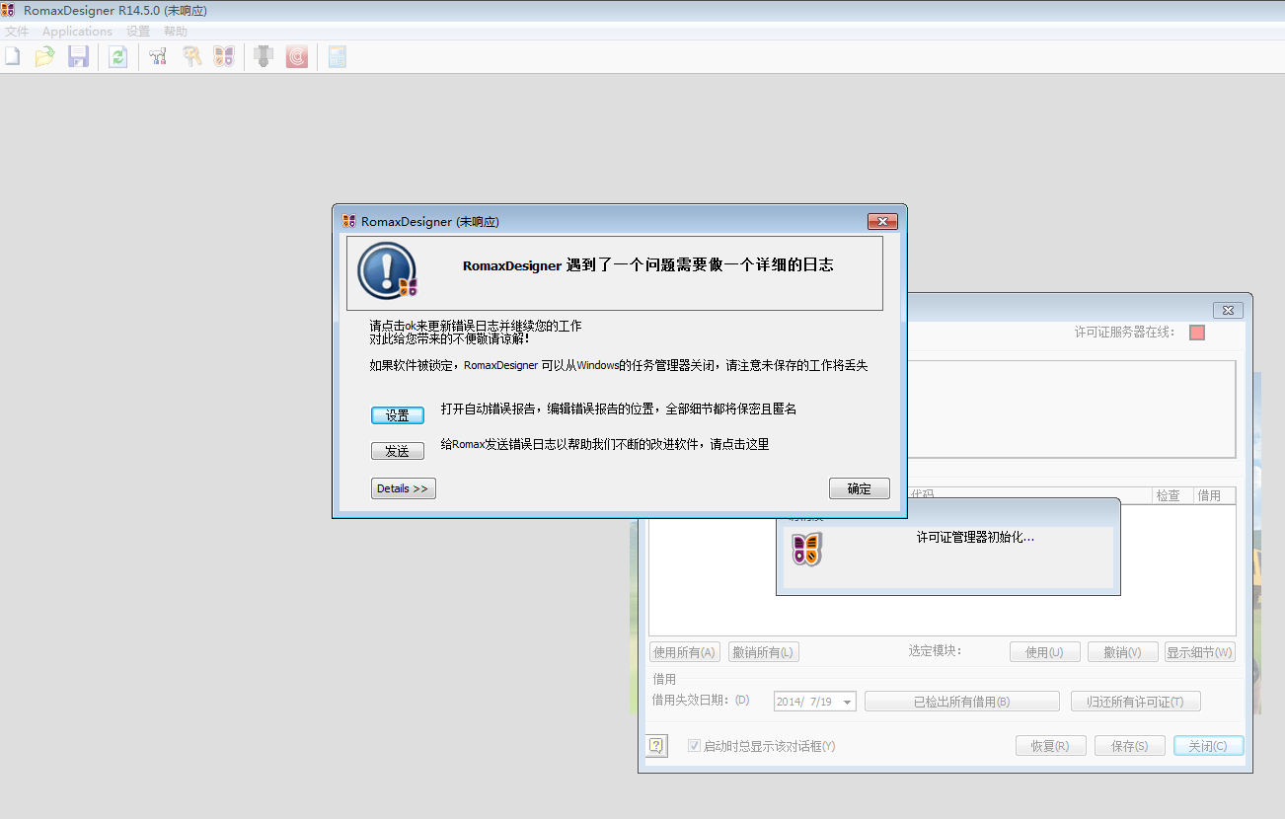Click butterfly icon in initialization popup
The height and width of the screenshot is (819, 1285).
click(806, 549)
